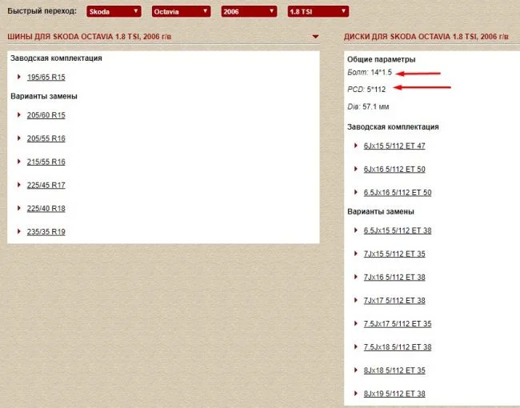Screen dimensions: 520x408
Task: Open the 195/65 R15 tire link
Action: pyautogui.click(x=46, y=77)
